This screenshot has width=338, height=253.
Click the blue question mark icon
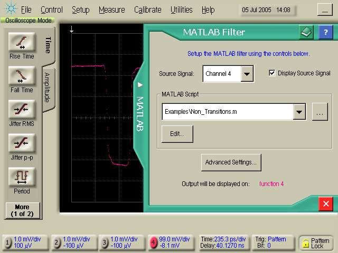coord(325,33)
